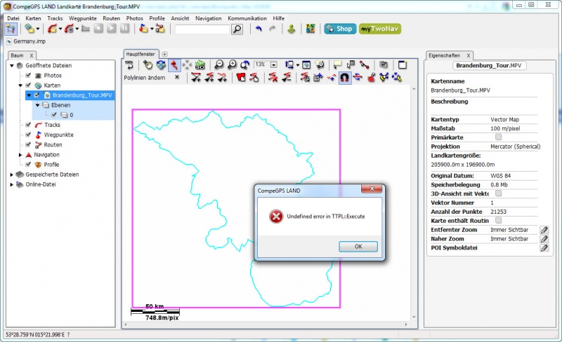This screenshot has height=342, width=562.
Task: Click the magnifier search icon in toolbar
Action: click(x=237, y=29)
